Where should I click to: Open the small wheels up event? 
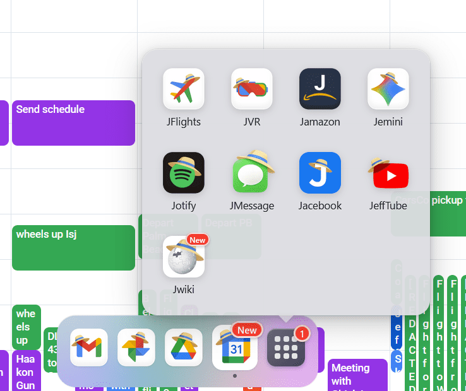tap(27, 327)
